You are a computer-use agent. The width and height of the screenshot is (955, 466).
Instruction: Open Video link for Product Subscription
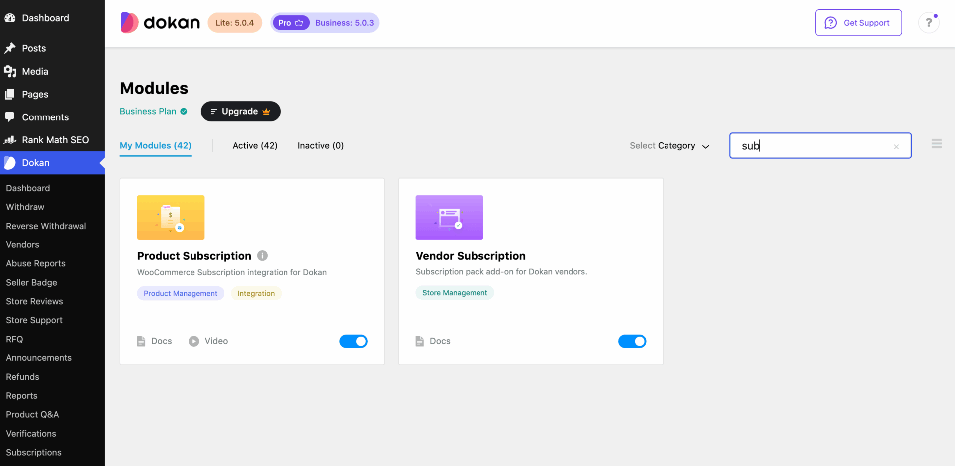208,341
